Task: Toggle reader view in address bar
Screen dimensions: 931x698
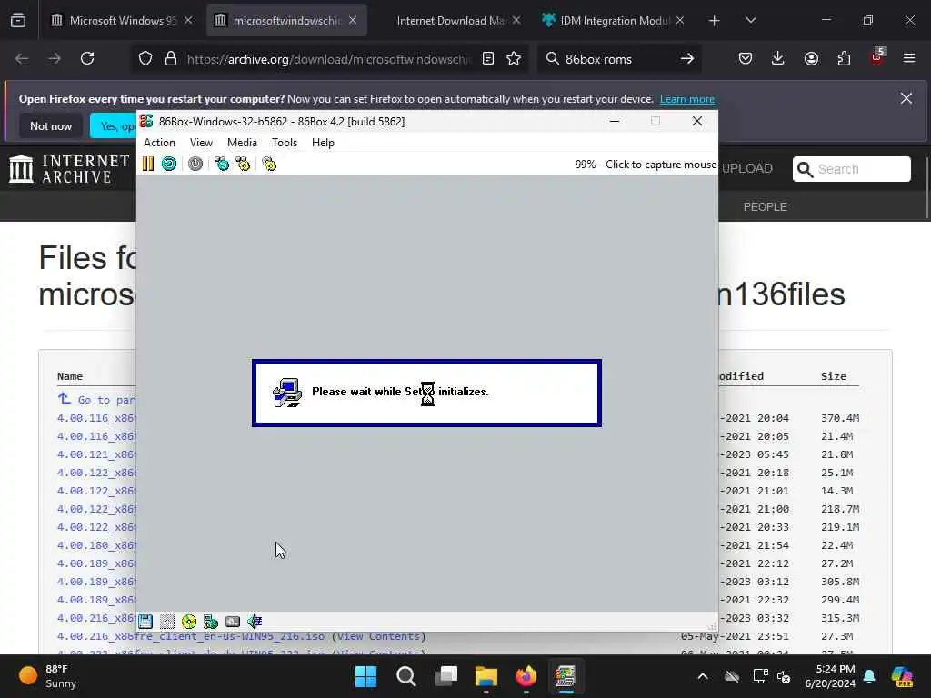Action: click(x=488, y=58)
